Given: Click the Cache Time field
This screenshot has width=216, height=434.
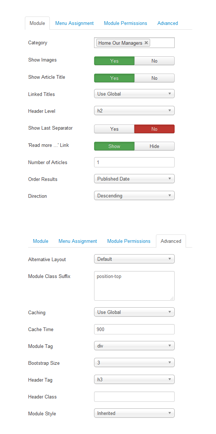Looking at the screenshot, I should [134, 329].
